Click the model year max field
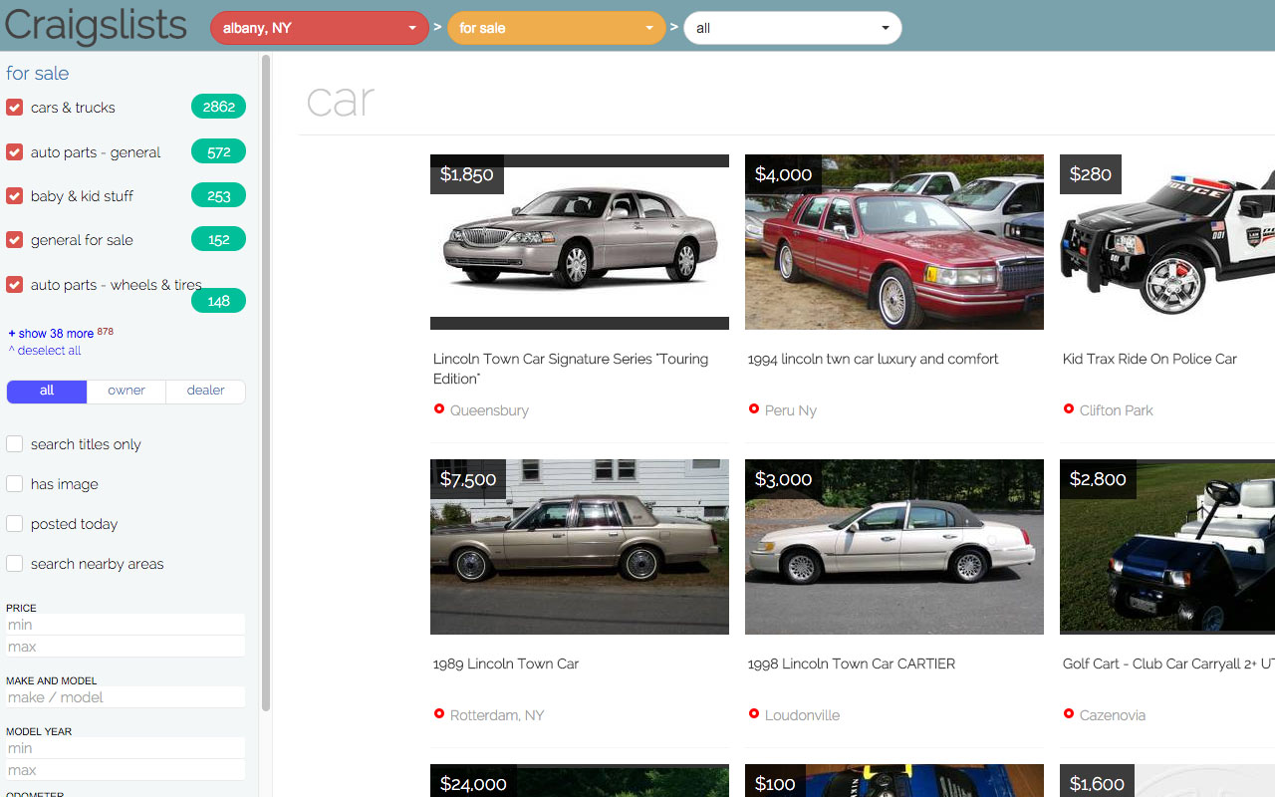 coord(126,770)
